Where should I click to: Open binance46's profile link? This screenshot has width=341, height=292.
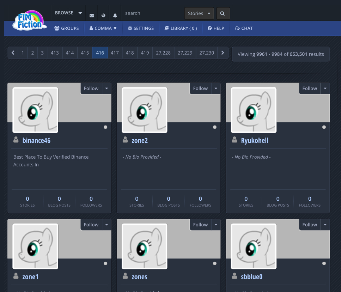coord(36,140)
